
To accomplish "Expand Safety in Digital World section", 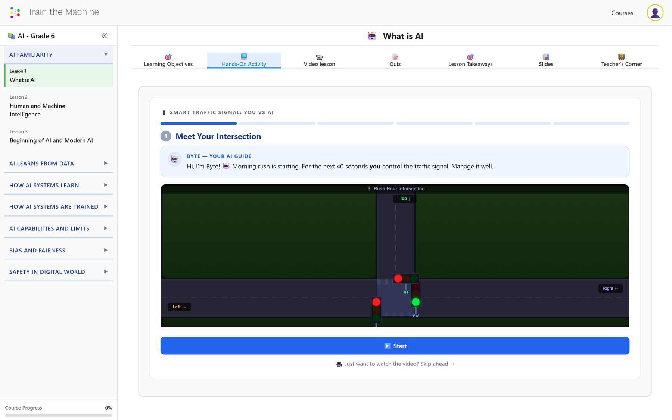I will tap(59, 272).
